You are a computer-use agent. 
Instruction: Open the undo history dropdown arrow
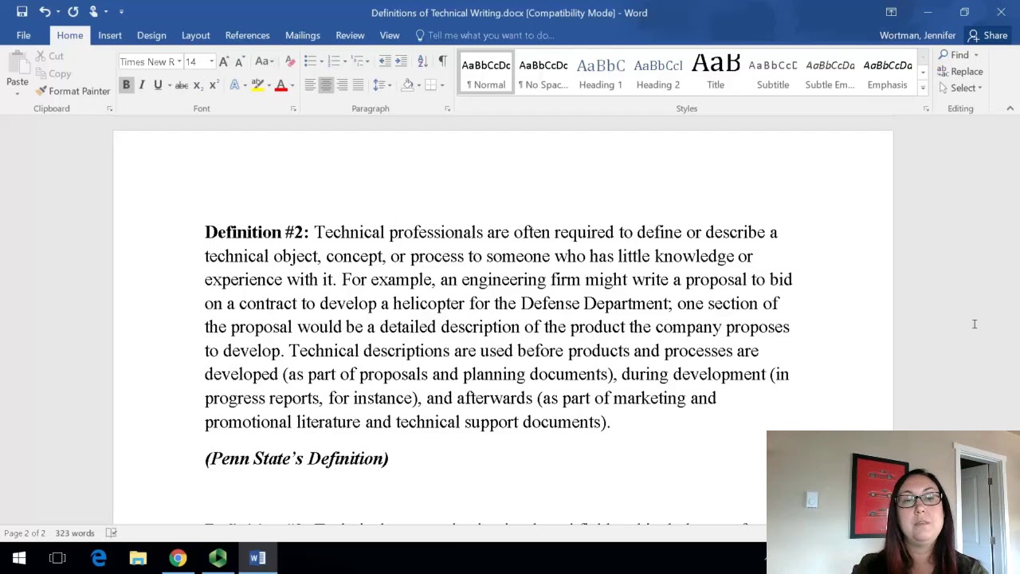pyautogui.click(x=58, y=12)
